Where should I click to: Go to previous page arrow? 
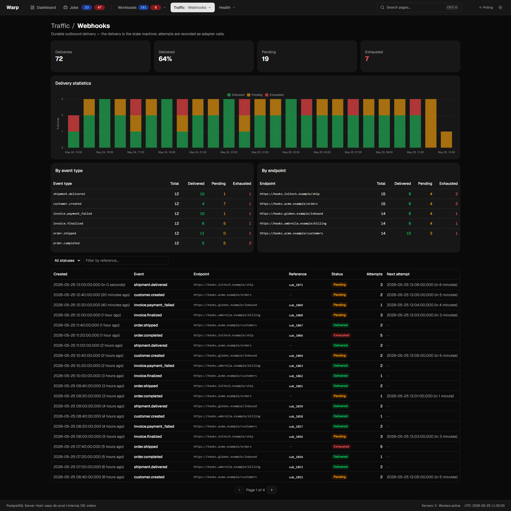tap(239, 490)
